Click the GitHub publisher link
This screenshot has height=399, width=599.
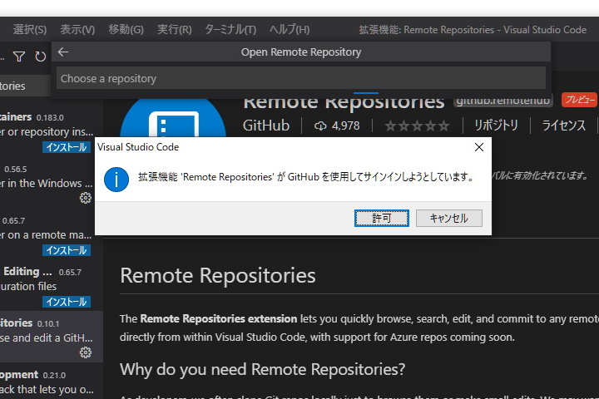coord(266,126)
